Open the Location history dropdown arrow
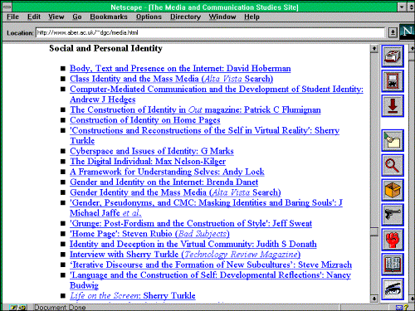This screenshot has height=311, width=415. (x=393, y=32)
